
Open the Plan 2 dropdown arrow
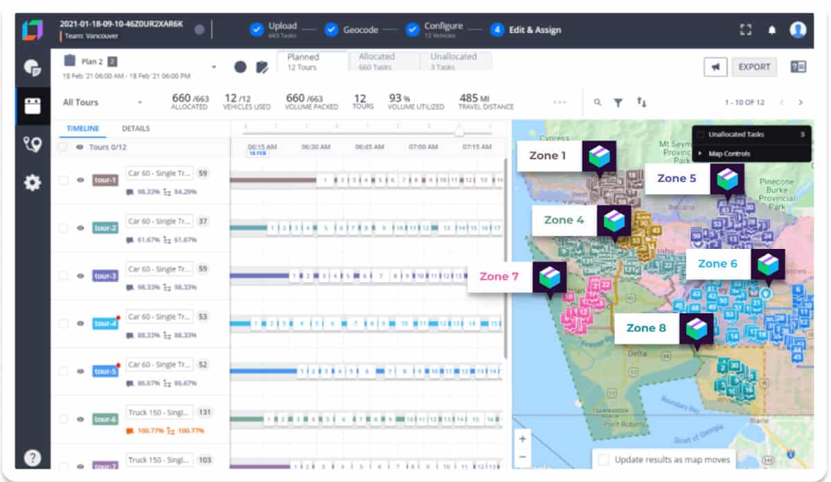point(214,67)
